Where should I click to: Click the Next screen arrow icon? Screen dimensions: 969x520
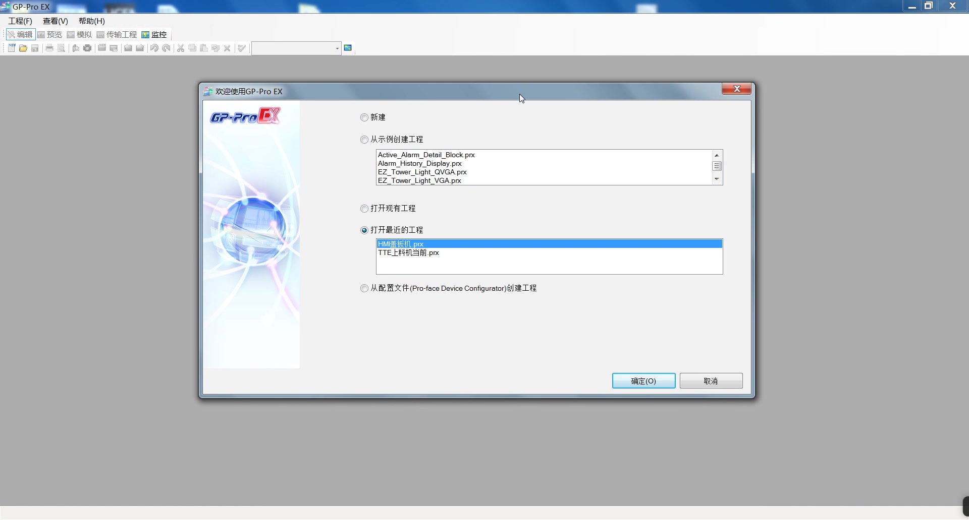[140, 48]
